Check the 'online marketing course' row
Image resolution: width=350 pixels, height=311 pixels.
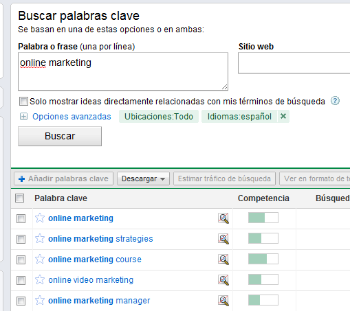21,260
